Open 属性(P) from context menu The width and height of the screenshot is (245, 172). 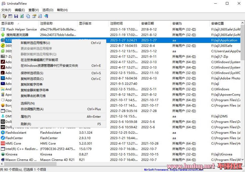(x=59, y=117)
